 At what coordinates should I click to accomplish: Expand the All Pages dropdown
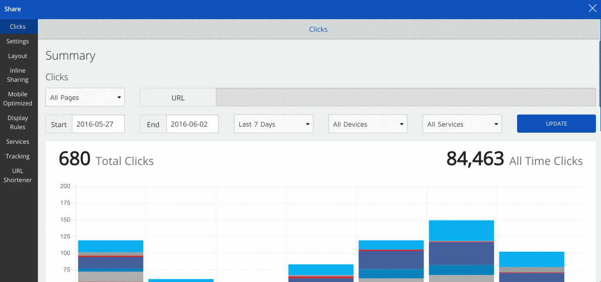85,97
